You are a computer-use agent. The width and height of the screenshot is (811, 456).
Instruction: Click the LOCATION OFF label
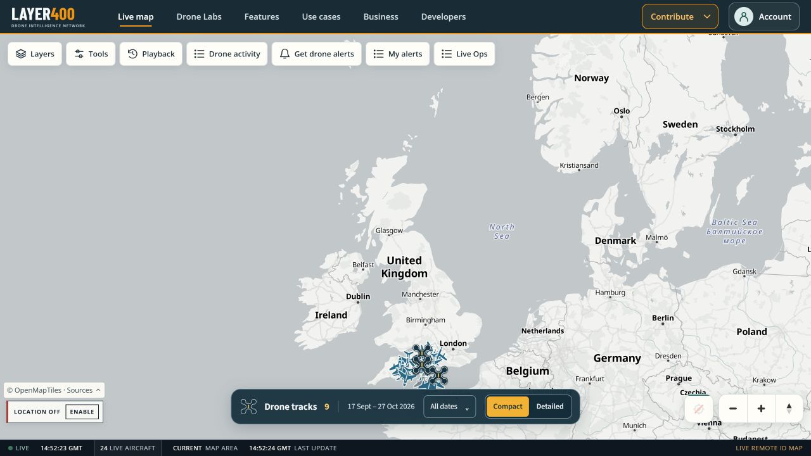pyautogui.click(x=37, y=412)
